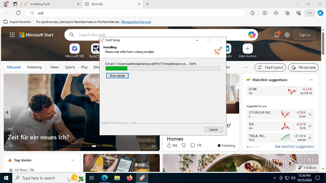
Task: Open Watchlist suggestions options menu
Action: [x=311, y=80]
